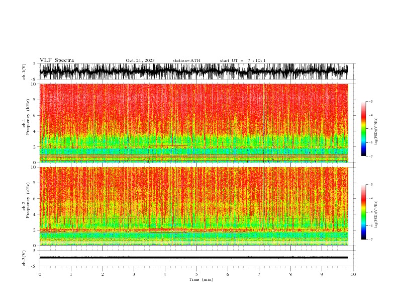The image size is (398, 308).
Task: Click the ch.2 colorbar "log(PSD)(V²/Hz)" label
Action: click(x=376, y=214)
